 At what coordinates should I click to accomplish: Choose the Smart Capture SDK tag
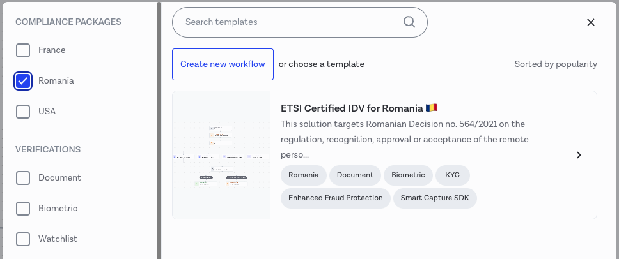435,198
